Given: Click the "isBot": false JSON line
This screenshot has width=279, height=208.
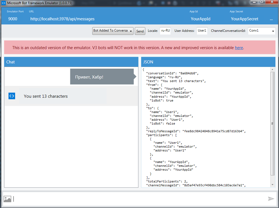Looking at the screenshot, I should pos(162,123).
